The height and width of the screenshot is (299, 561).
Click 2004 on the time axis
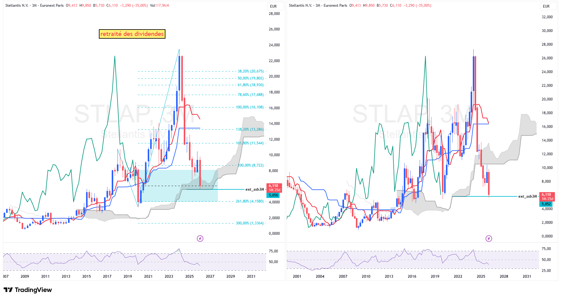pos(320,276)
